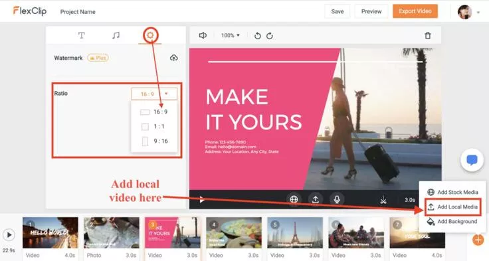This screenshot has width=489, height=261.
Task: Choose Add Background
Action: tap(452, 221)
